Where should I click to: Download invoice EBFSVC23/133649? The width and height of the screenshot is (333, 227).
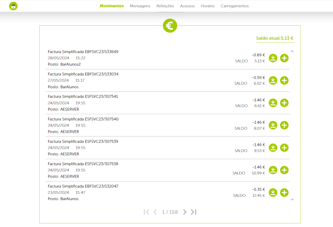pyautogui.click(x=273, y=58)
